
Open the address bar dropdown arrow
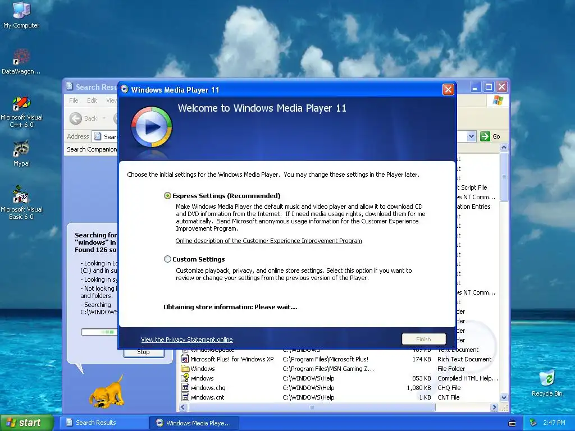tap(471, 136)
